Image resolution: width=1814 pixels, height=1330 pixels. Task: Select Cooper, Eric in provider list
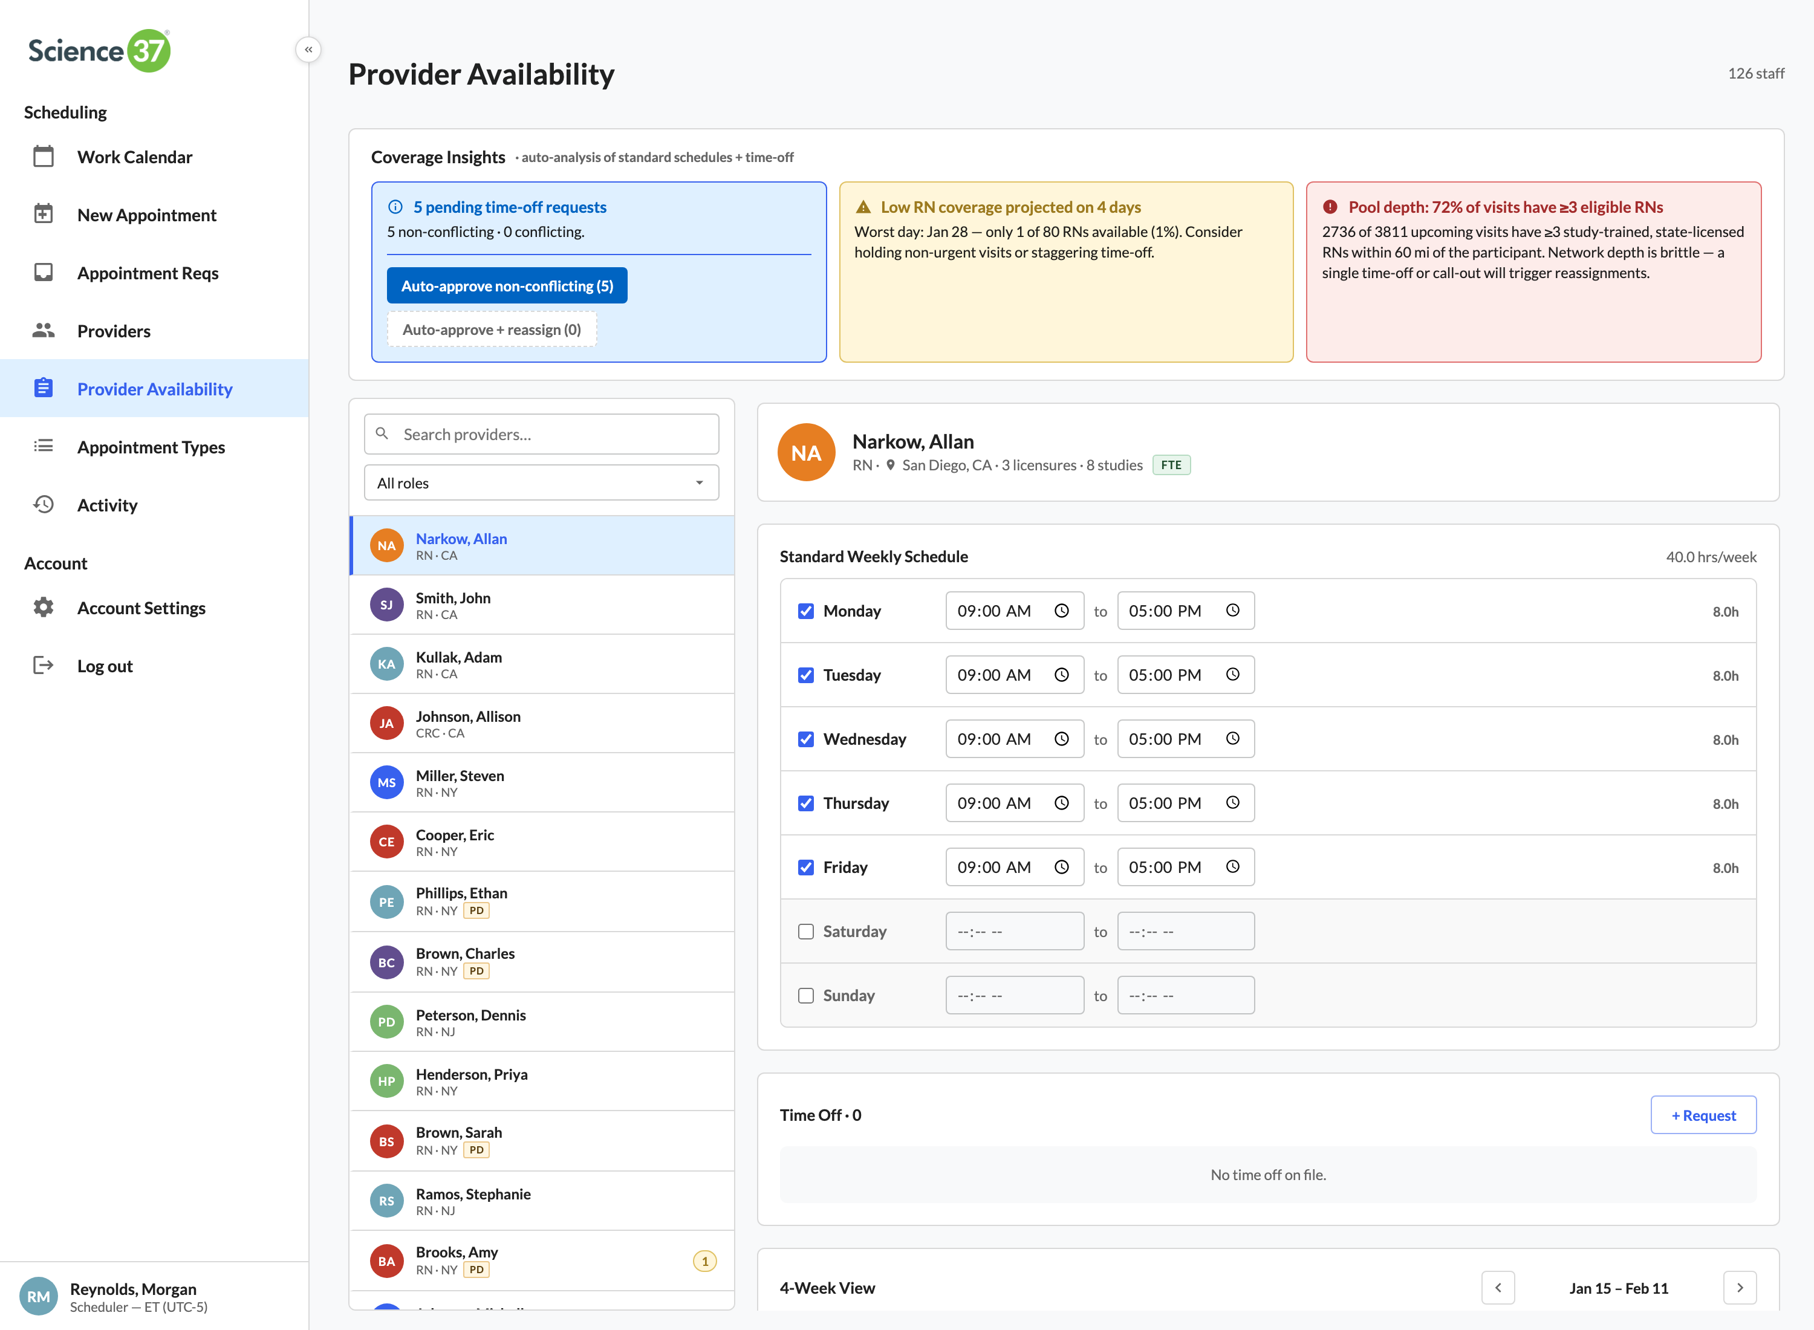pyautogui.click(x=542, y=842)
